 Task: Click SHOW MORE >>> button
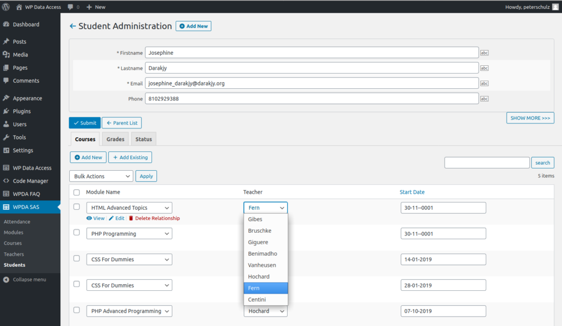530,118
